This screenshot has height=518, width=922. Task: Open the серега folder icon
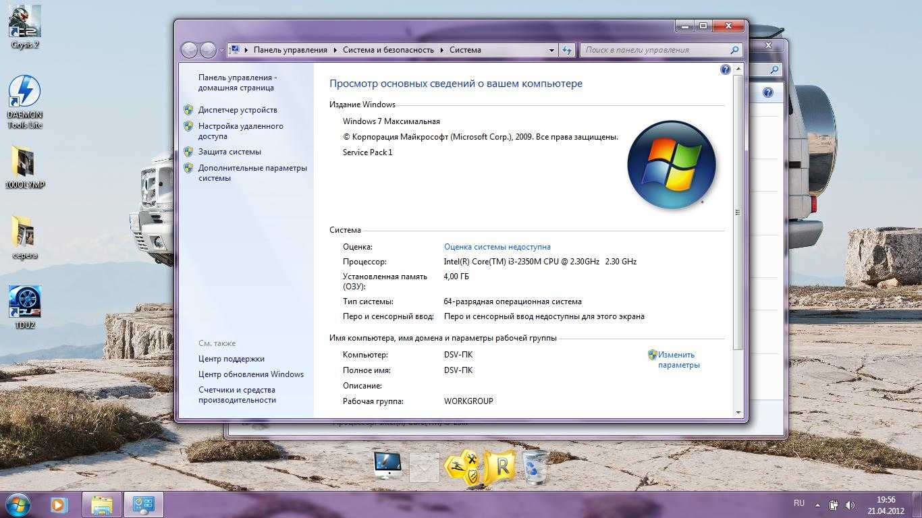click(25, 237)
